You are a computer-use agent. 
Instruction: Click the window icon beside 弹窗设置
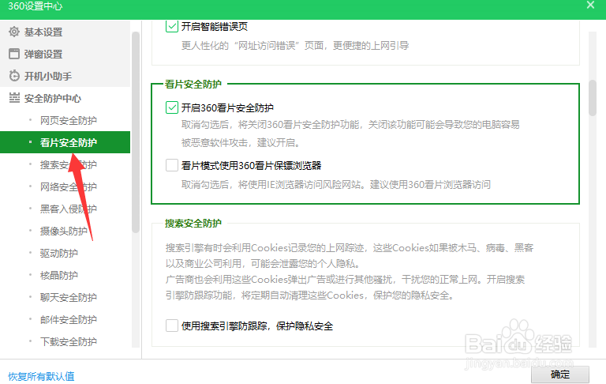(14, 54)
